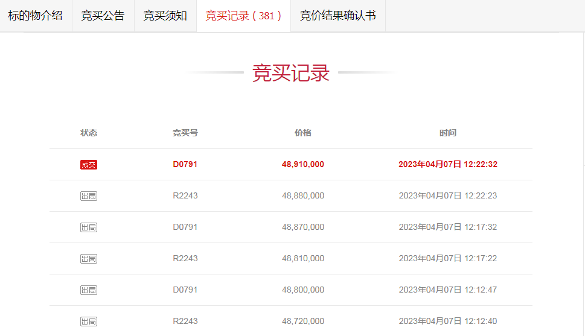Screen dimensions: 585x336
Task: Click the price 48,810,000
Action: point(303,258)
